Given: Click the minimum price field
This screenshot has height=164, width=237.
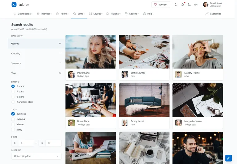Looking at the screenshot, I should (x=26, y=143).
